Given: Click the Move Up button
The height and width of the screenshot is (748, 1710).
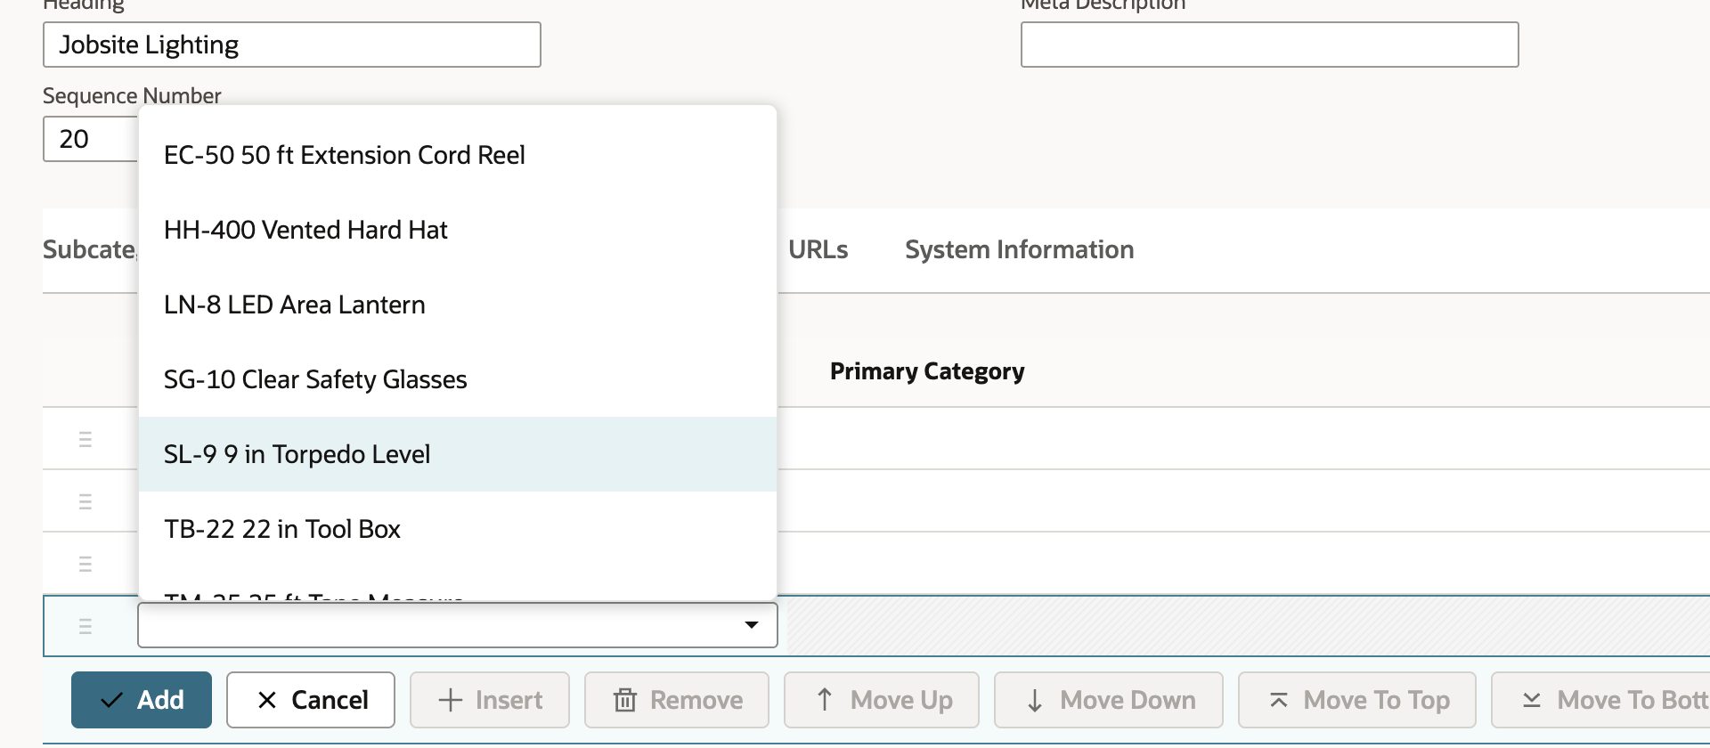Looking at the screenshot, I should (x=882, y=700).
